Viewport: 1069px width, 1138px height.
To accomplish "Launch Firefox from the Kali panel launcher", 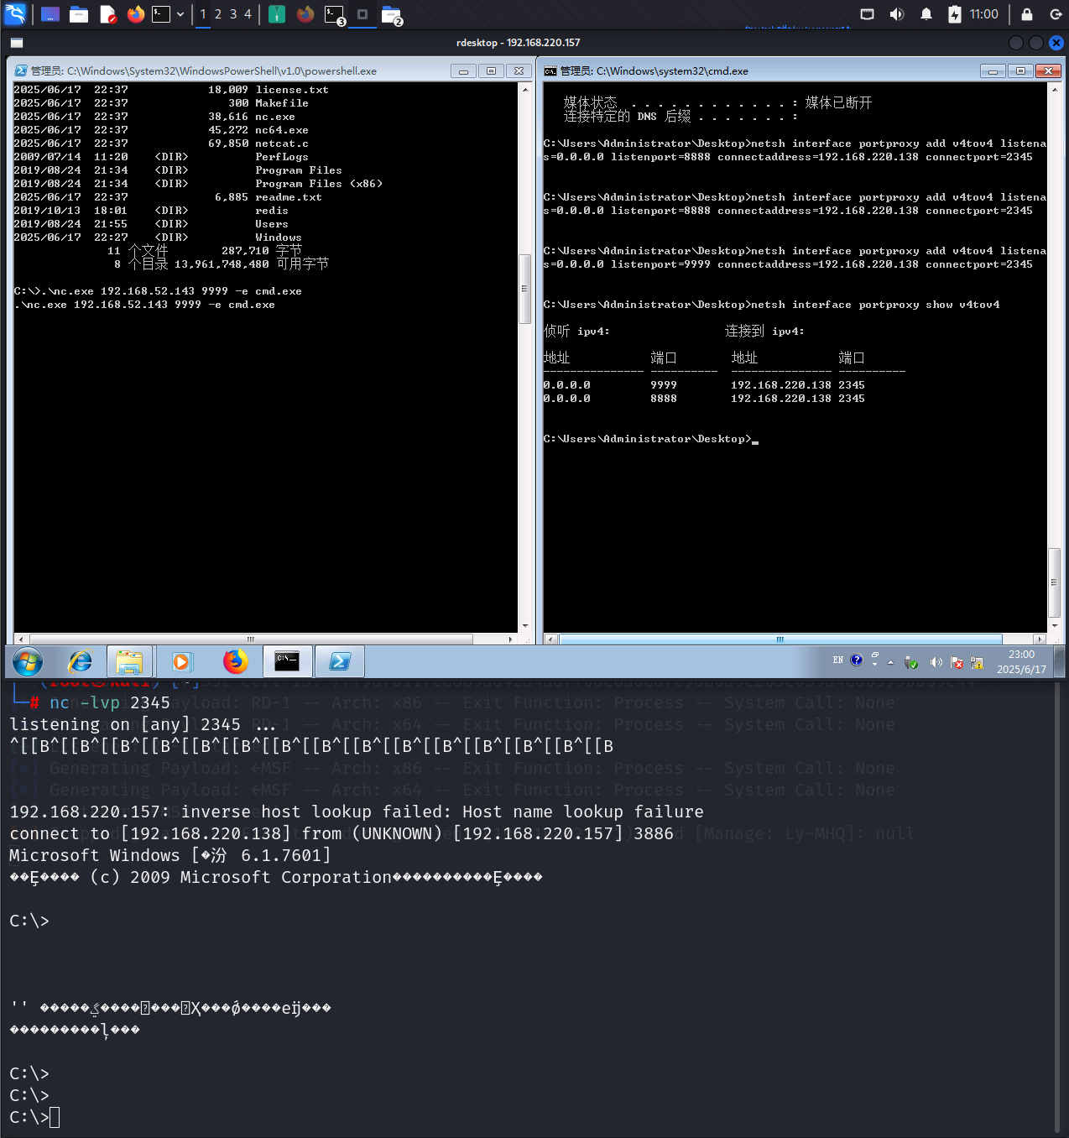I will tap(136, 14).
